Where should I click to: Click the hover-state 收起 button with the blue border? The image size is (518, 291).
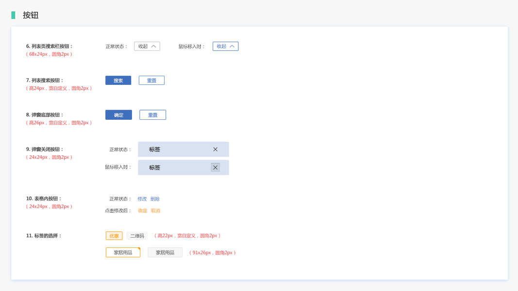pos(225,46)
